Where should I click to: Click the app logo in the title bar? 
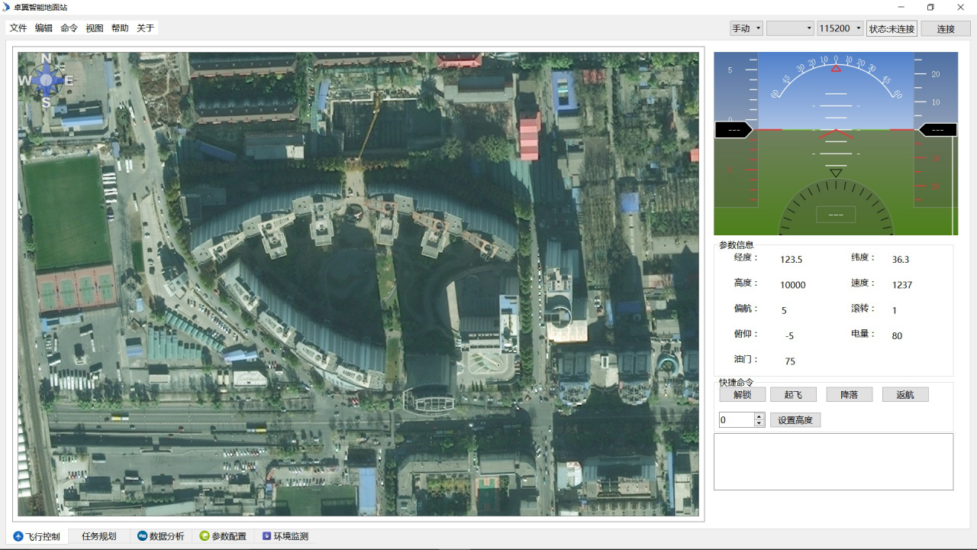point(7,7)
